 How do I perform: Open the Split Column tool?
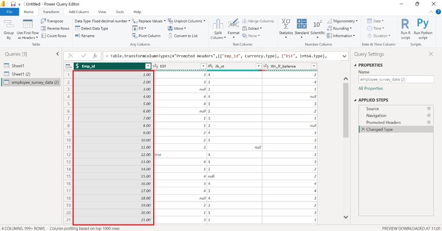click(x=218, y=29)
